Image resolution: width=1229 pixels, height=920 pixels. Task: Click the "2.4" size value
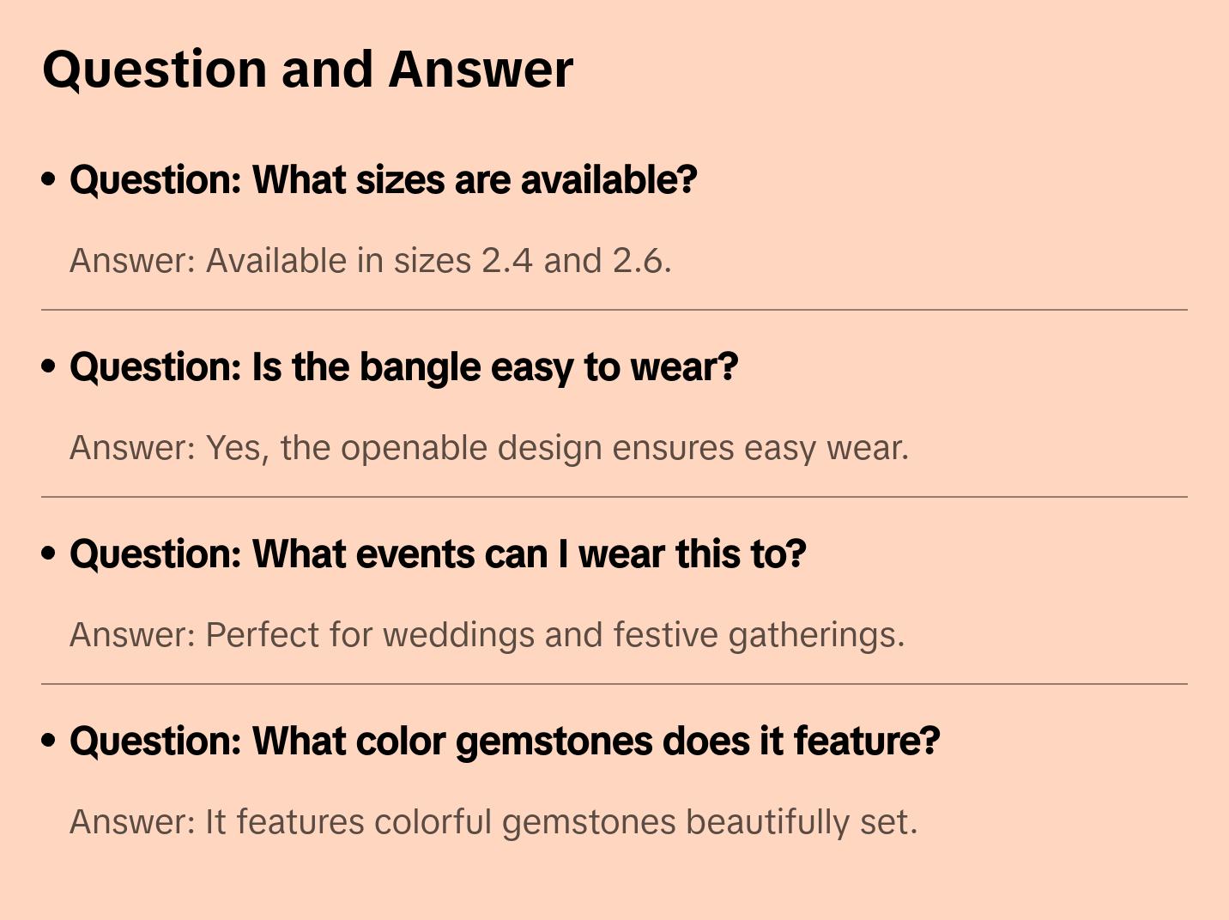point(506,261)
